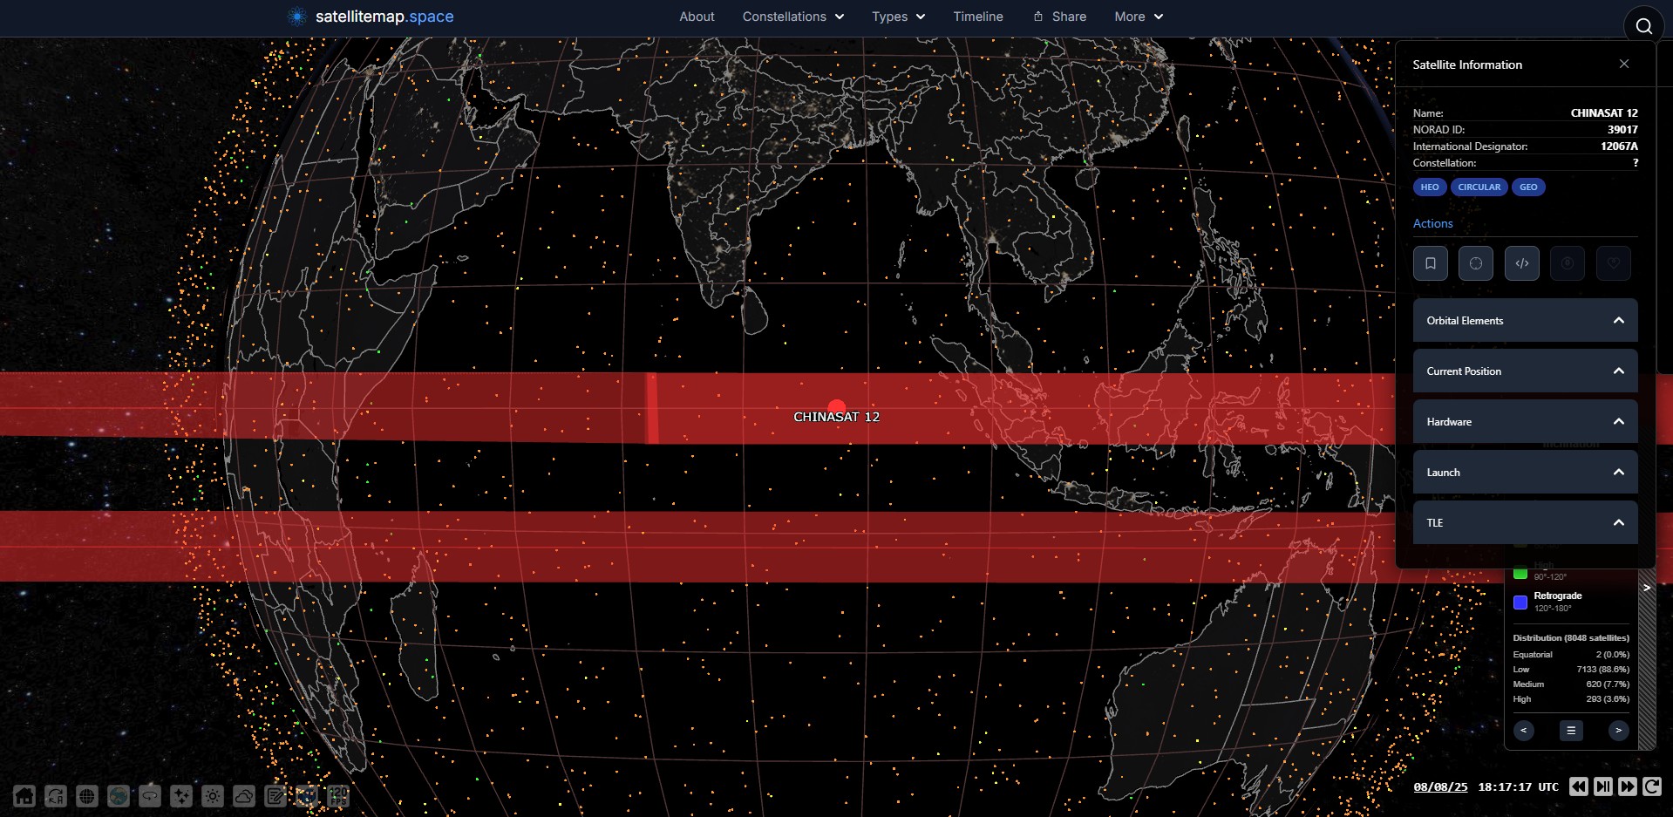Click the green High inclination swatch
Viewport: 1673px width, 817px height.
1520,573
